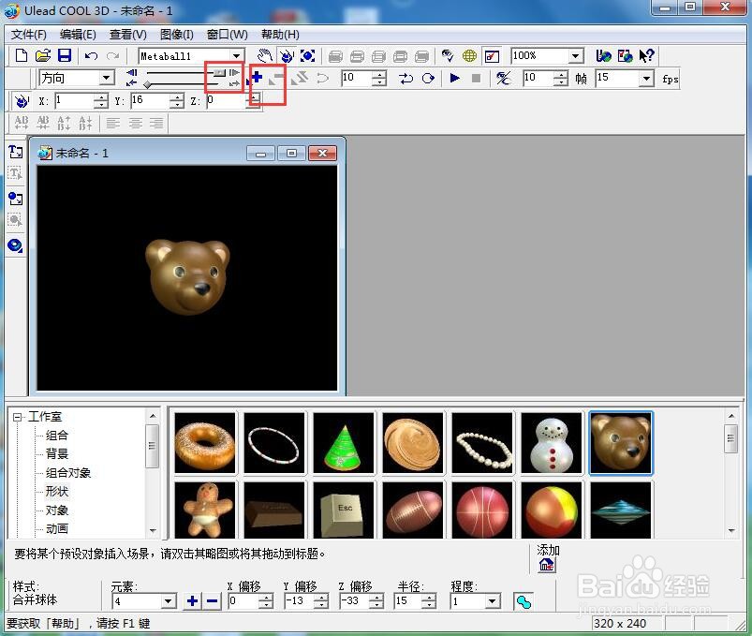Viewport: 752px width, 636px height.
Task: Select 背景 in the studio tree
Action: (x=57, y=453)
